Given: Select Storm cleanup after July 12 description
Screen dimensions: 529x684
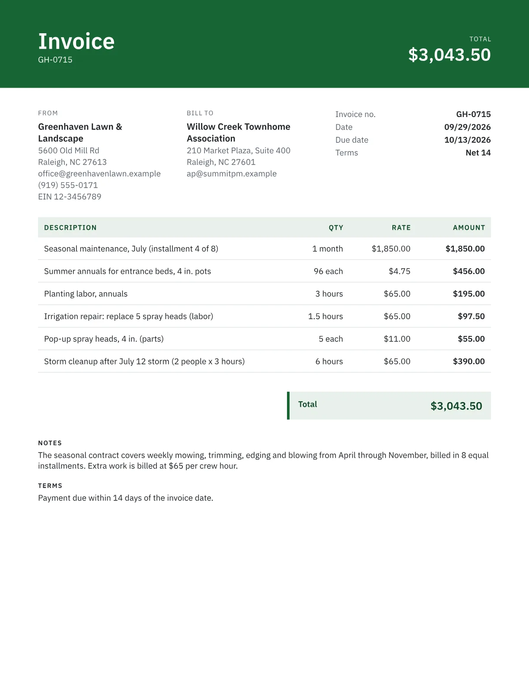Looking at the screenshot, I should pyautogui.click(x=144, y=361).
